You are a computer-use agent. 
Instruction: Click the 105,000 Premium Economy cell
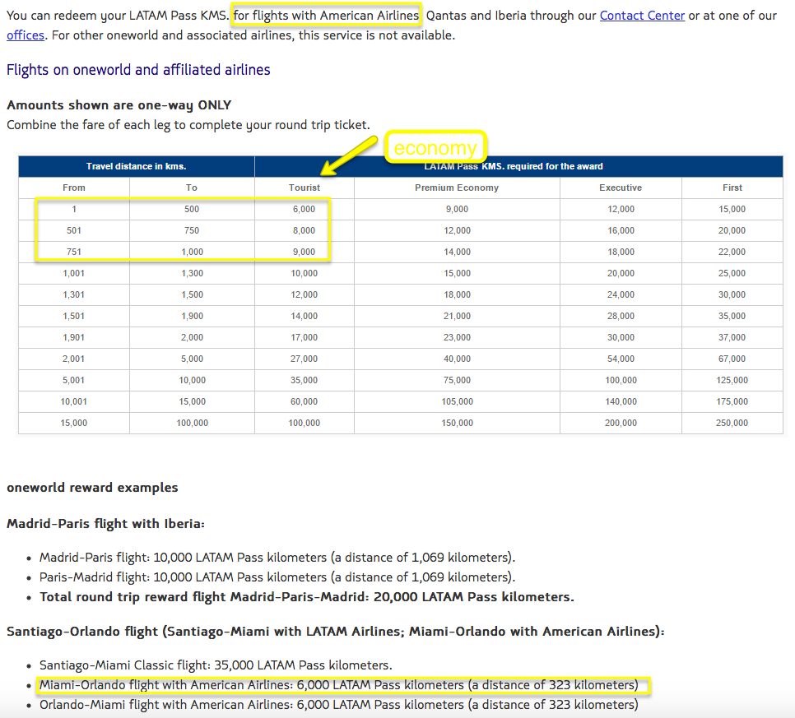pyautogui.click(x=457, y=401)
